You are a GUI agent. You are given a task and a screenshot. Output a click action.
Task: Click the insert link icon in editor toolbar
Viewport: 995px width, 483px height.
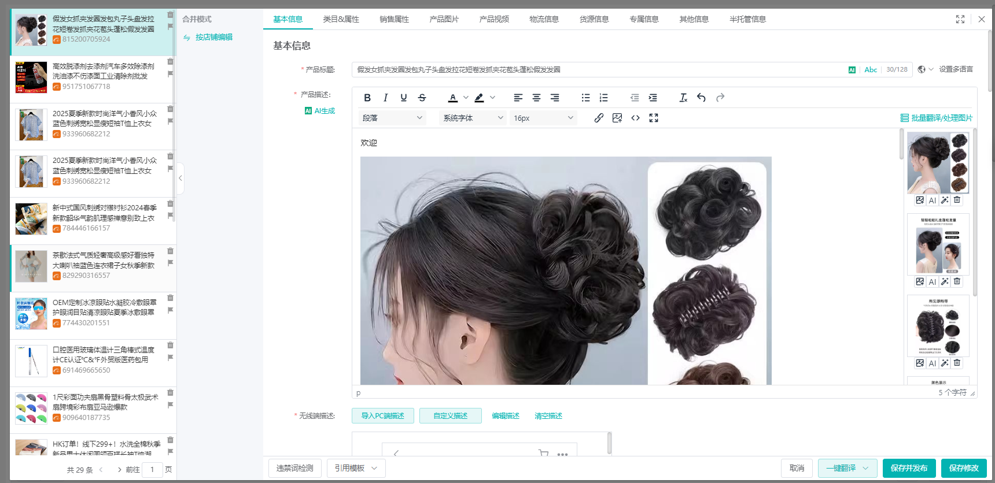[x=599, y=118]
